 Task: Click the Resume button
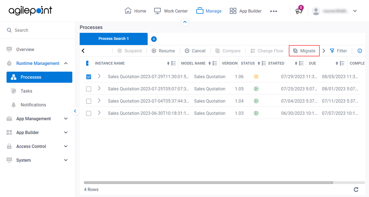163,51
